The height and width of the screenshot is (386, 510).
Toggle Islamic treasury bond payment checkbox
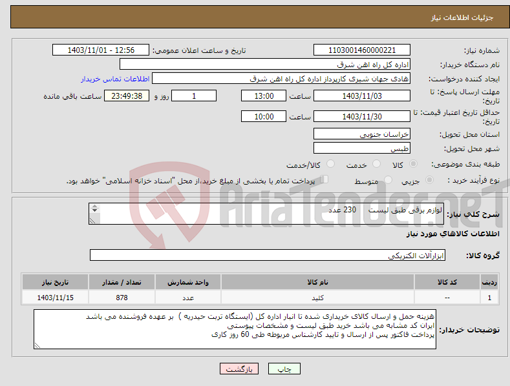click(x=324, y=179)
